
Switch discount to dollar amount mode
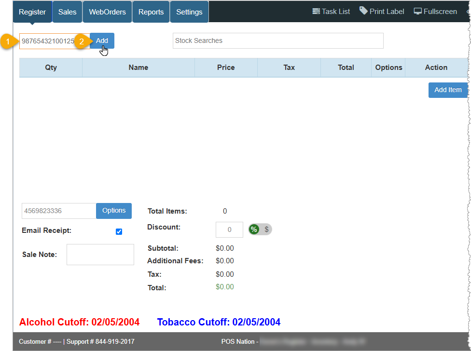266,229
